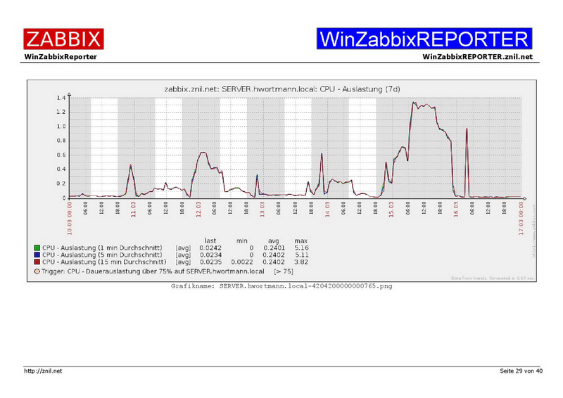The image size is (563, 398).
Task: Click the 'last' column header
Action: tap(210, 240)
